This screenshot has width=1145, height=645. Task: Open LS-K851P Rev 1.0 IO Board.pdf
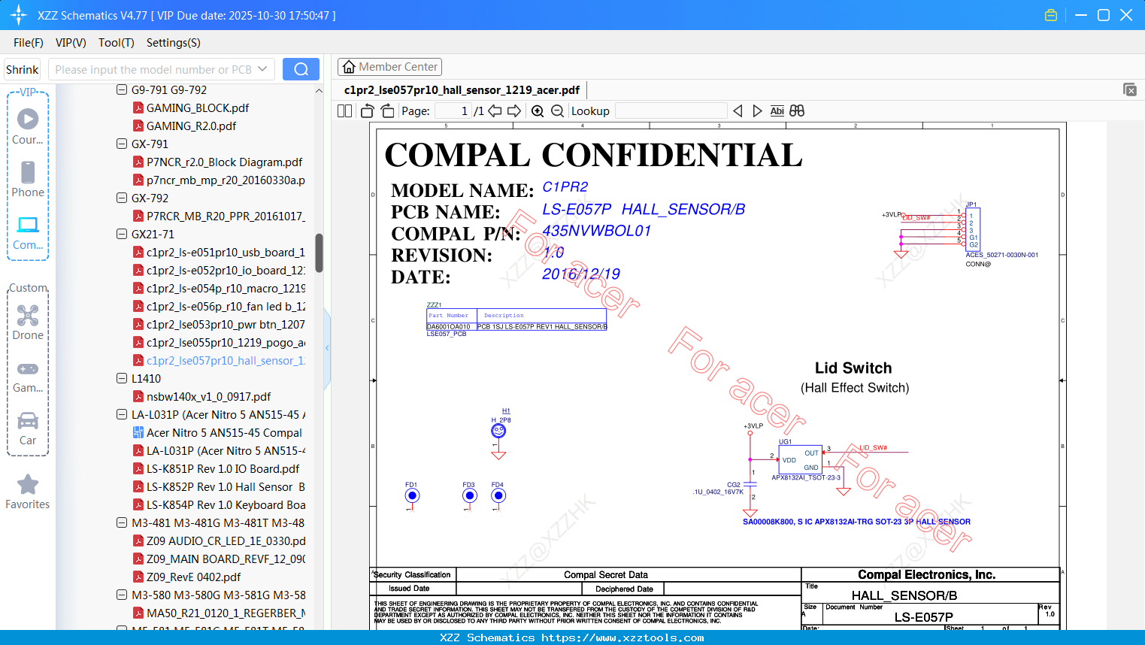click(x=223, y=468)
